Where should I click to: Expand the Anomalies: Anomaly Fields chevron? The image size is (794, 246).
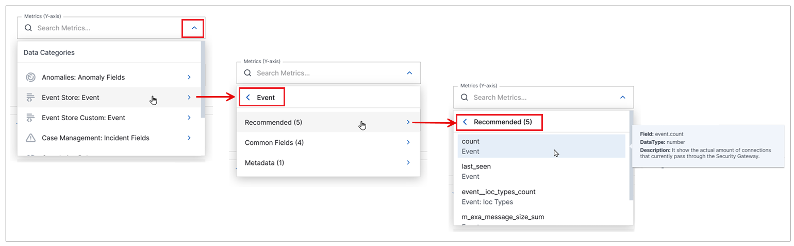pos(189,77)
